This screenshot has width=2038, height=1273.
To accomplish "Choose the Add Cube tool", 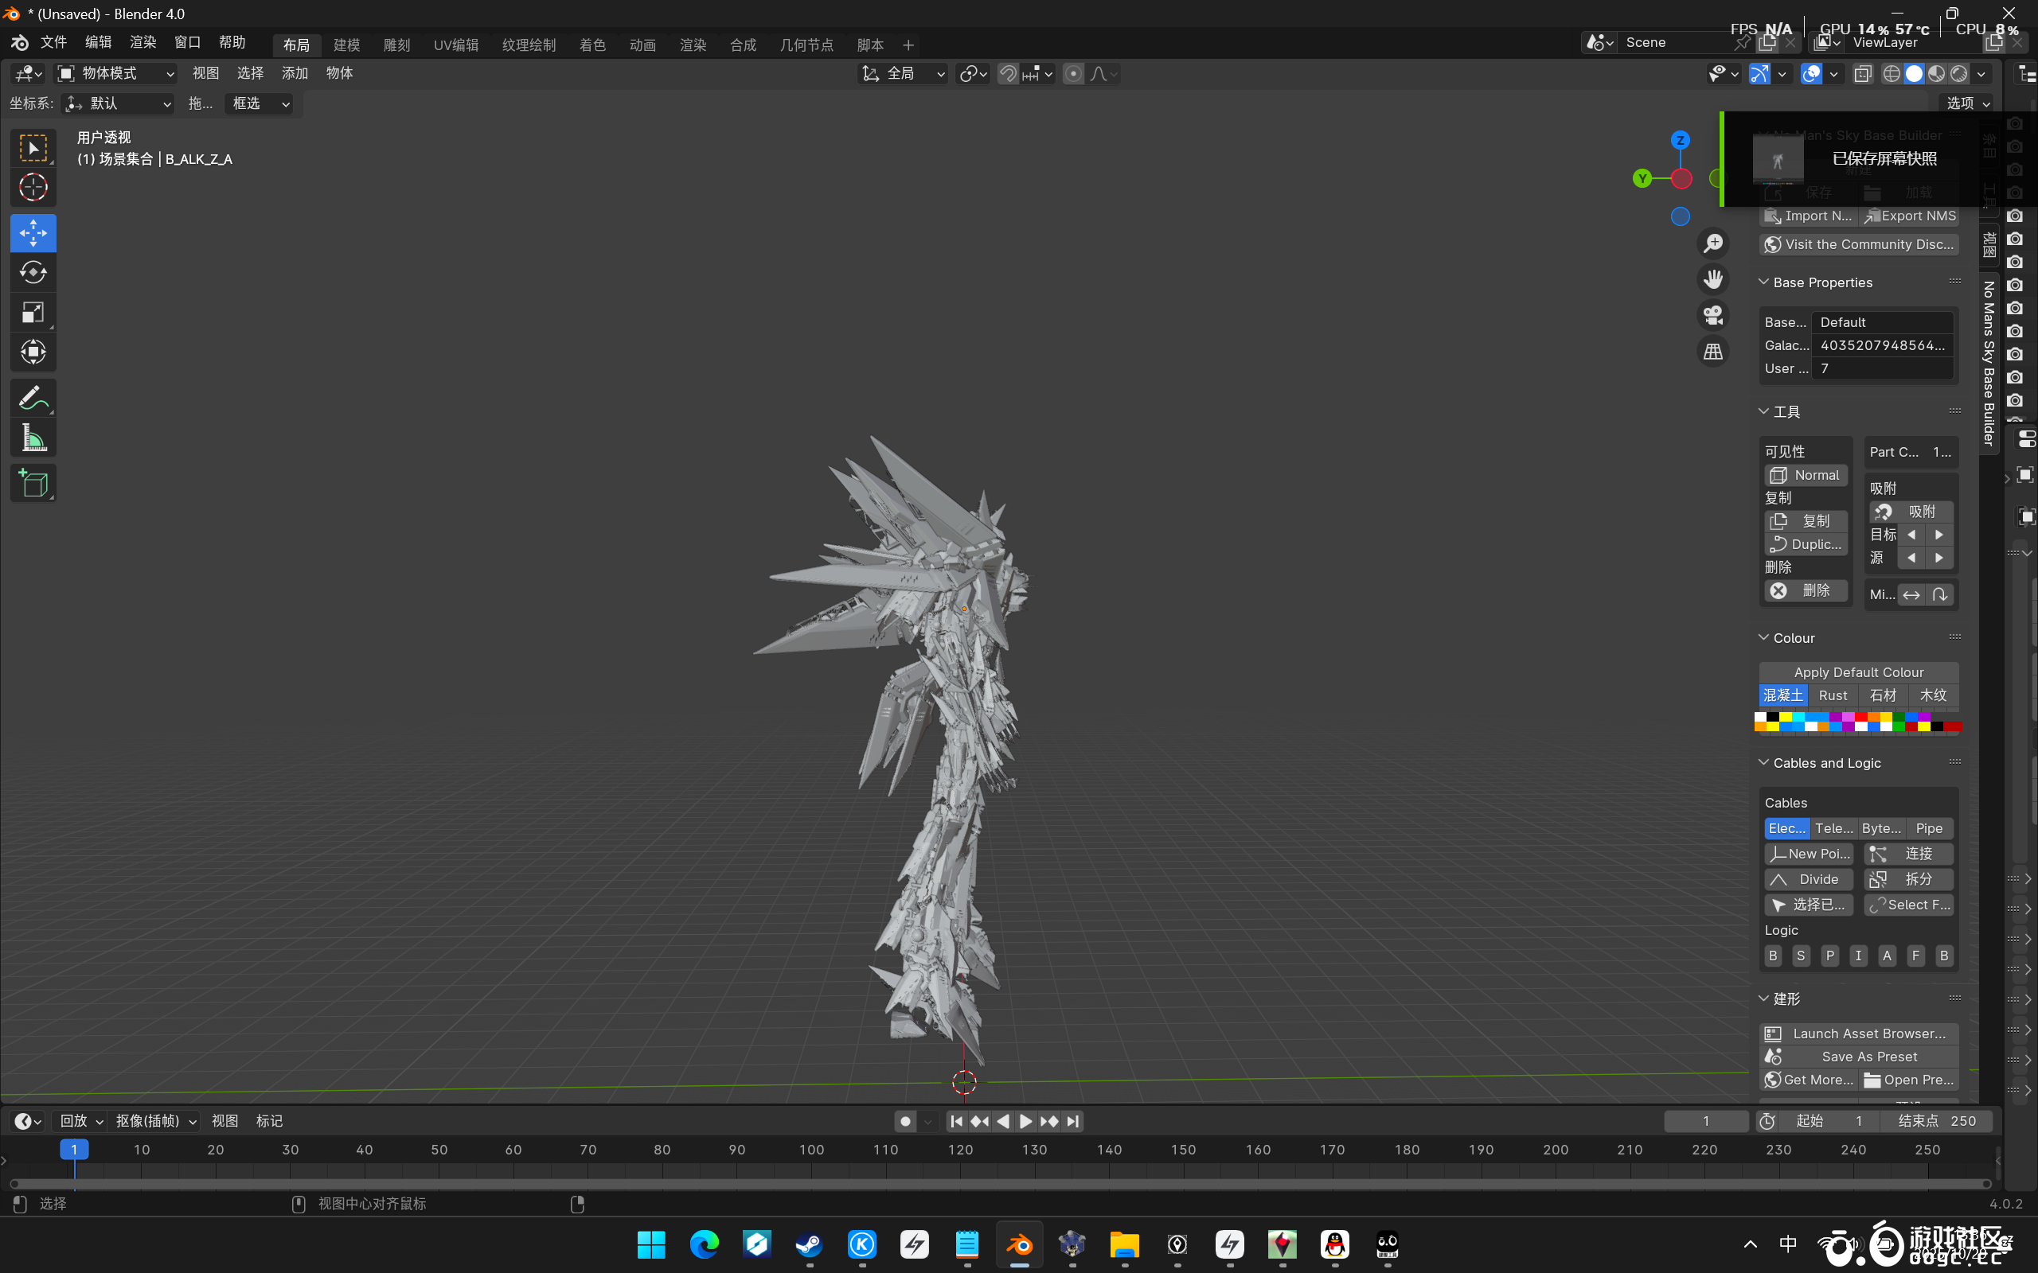I will [33, 483].
